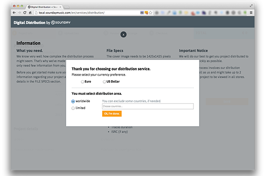
Task: Click 'You must select distribution area.' text
Action: pyautogui.click(x=97, y=93)
